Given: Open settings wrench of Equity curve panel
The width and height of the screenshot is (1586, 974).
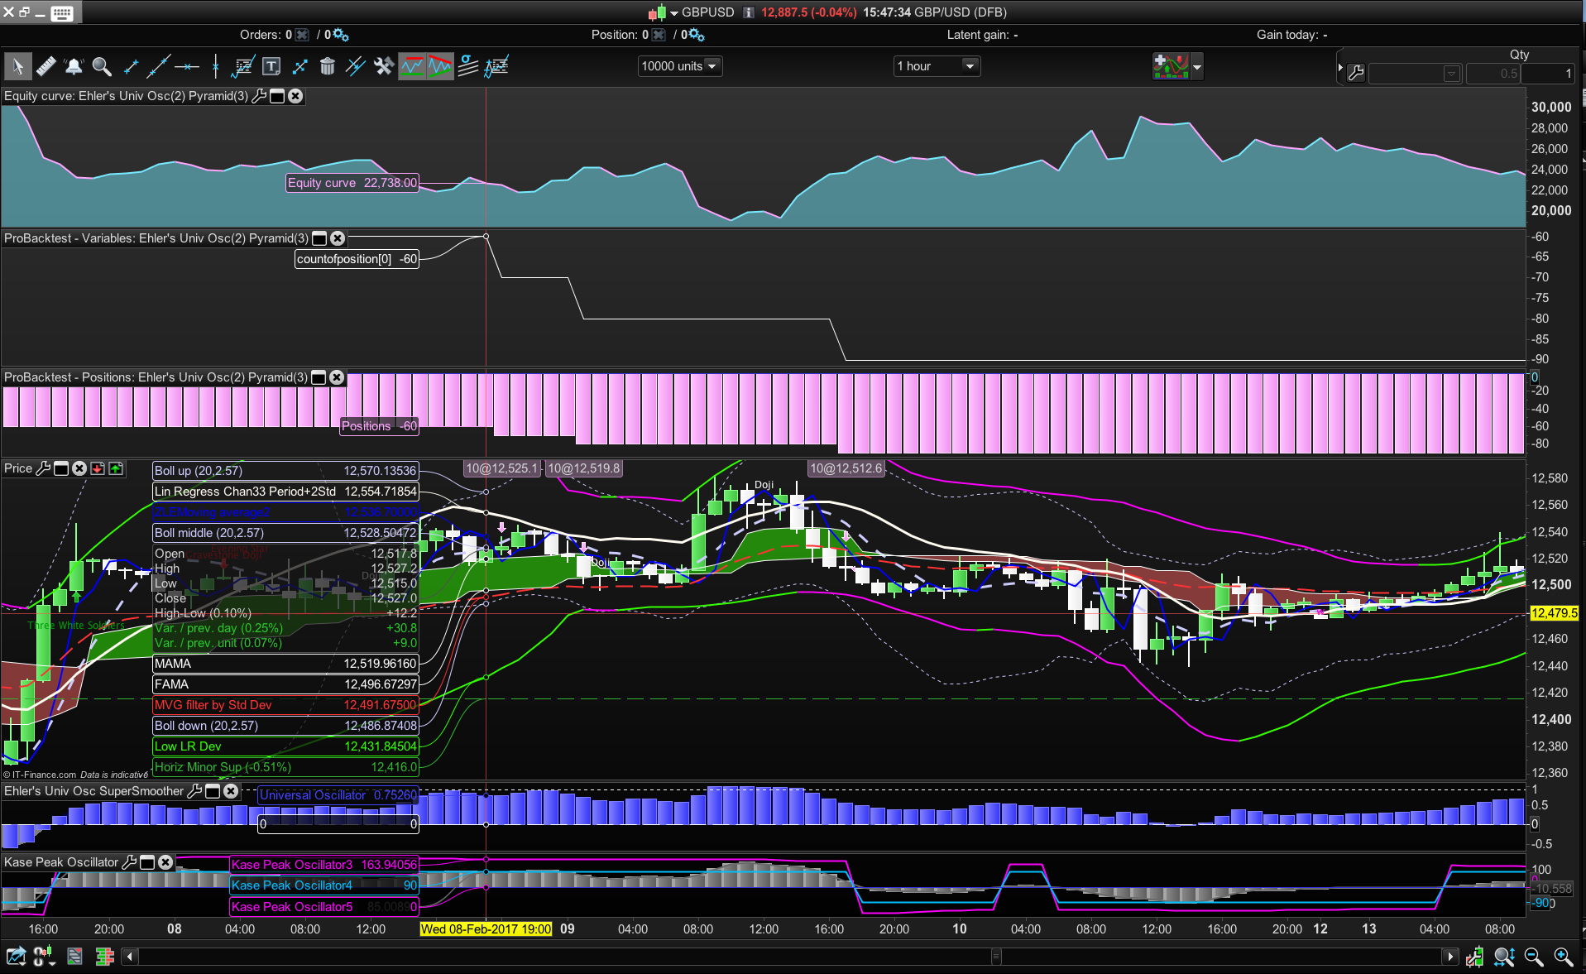Looking at the screenshot, I should pyautogui.click(x=259, y=96).
